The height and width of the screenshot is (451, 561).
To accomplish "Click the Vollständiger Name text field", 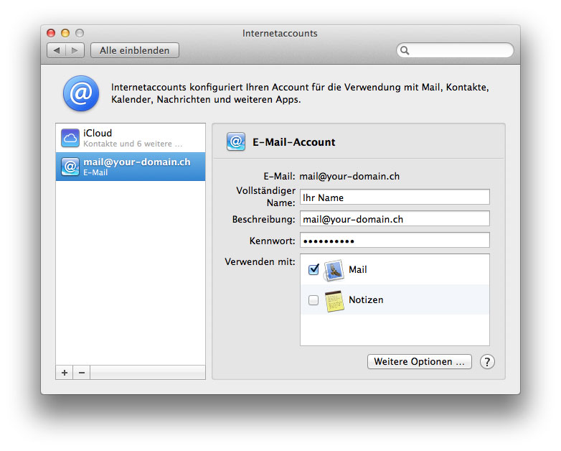I will [x=395, y=197].
